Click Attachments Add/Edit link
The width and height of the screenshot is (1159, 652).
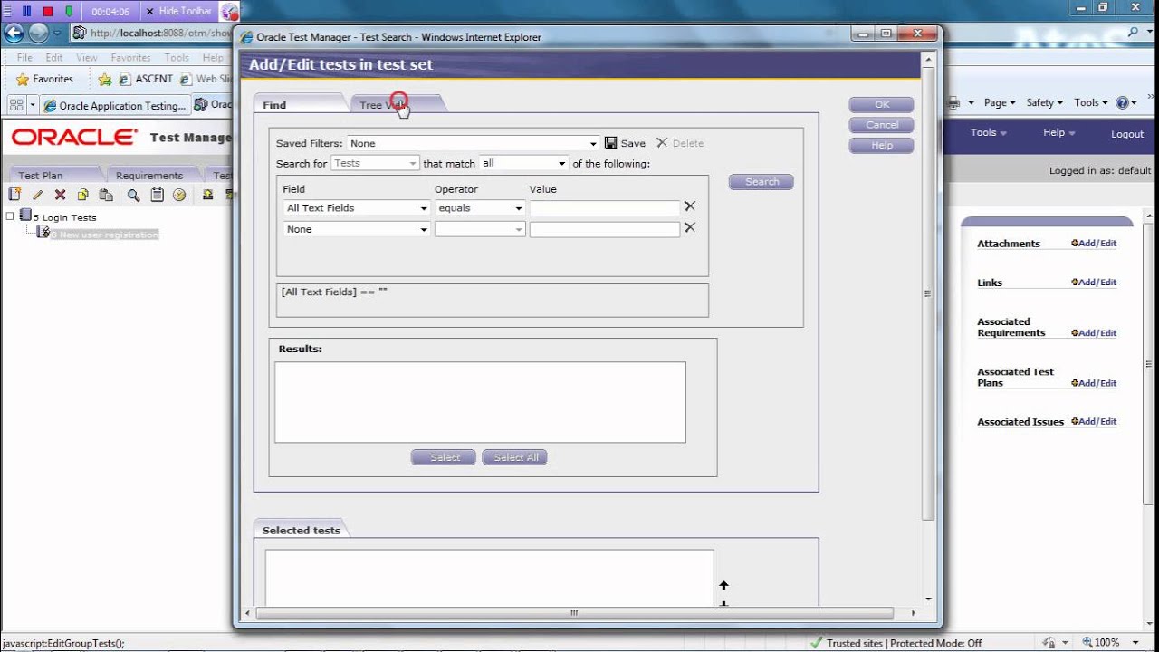1094,244
